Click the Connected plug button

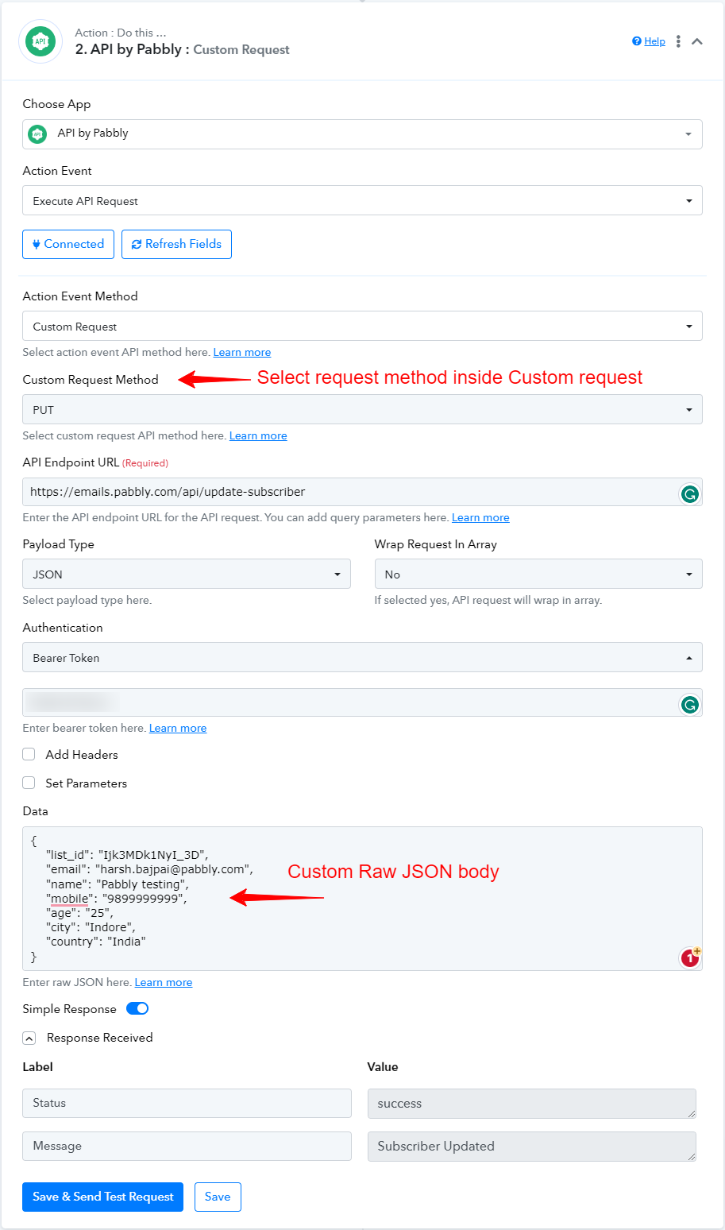click(68, 244)
